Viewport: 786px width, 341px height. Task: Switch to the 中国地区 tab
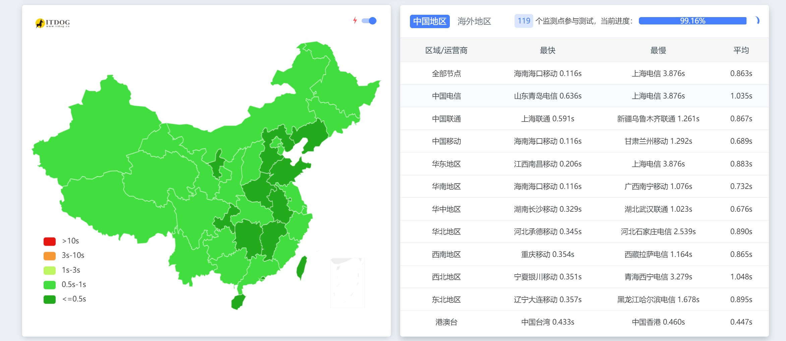(429, 21)
